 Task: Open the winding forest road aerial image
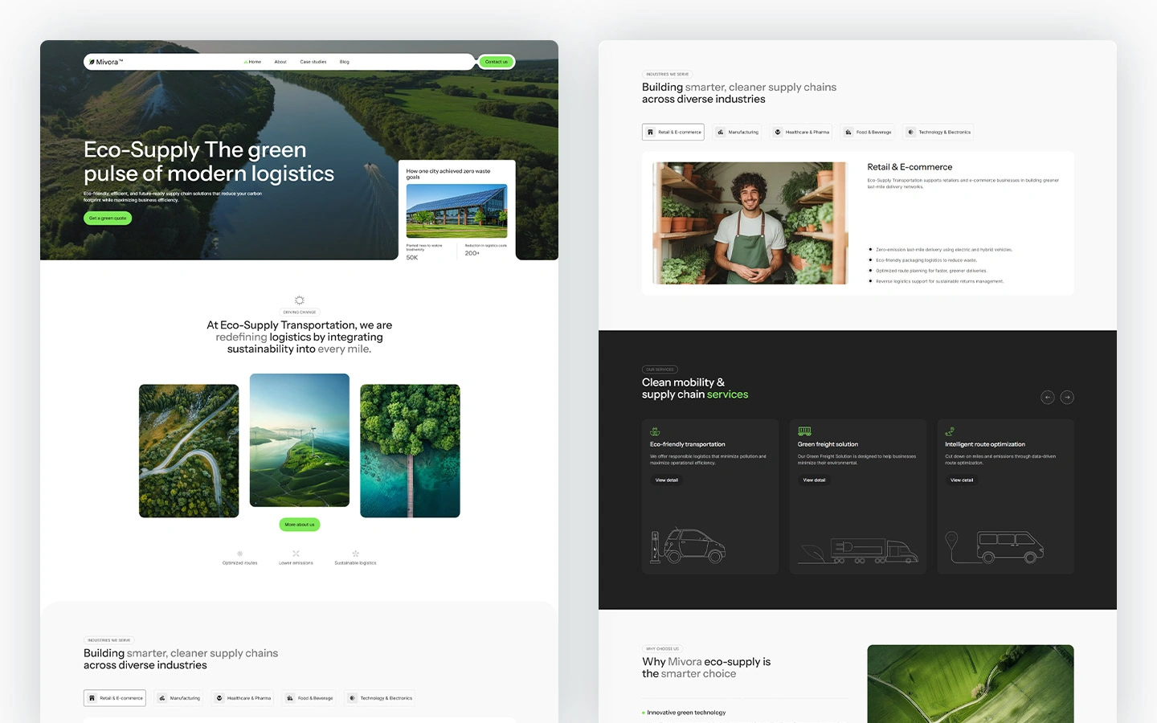click(189, 451)
